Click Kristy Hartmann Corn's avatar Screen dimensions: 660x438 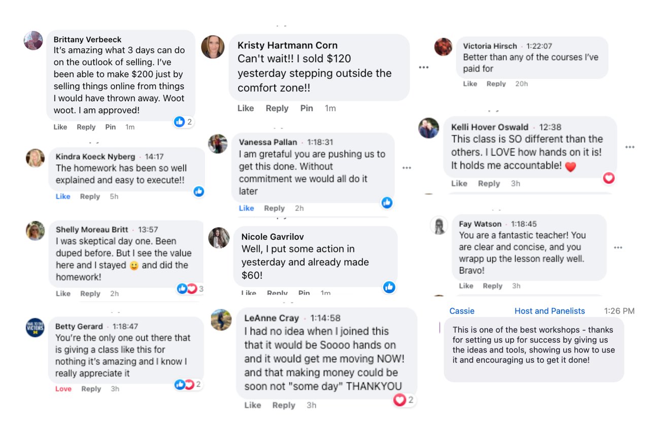(x=213, y=47)
